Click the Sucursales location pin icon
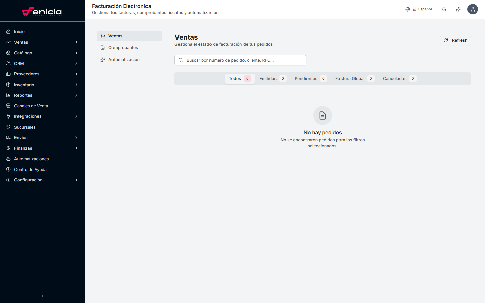 pyautogui.click(x=8, y=127)
